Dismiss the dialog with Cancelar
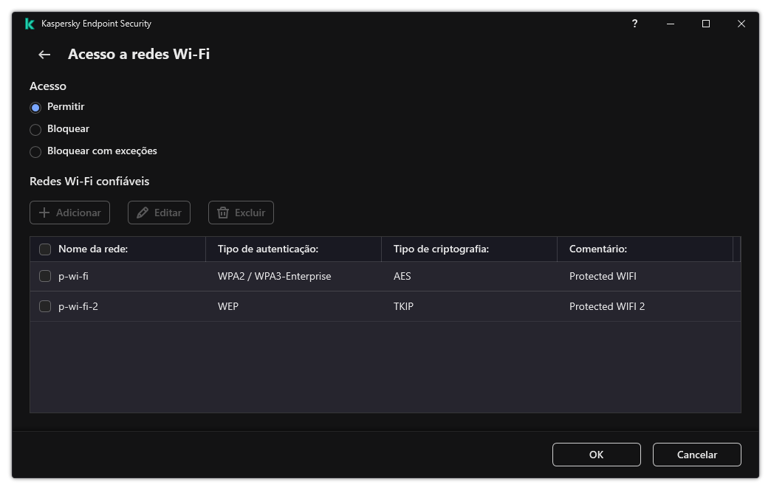 pos(696,455)
